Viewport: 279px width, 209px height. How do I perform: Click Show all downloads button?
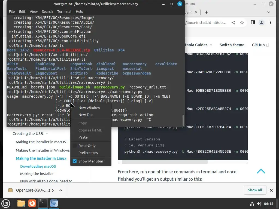click(x=255, y=190)
